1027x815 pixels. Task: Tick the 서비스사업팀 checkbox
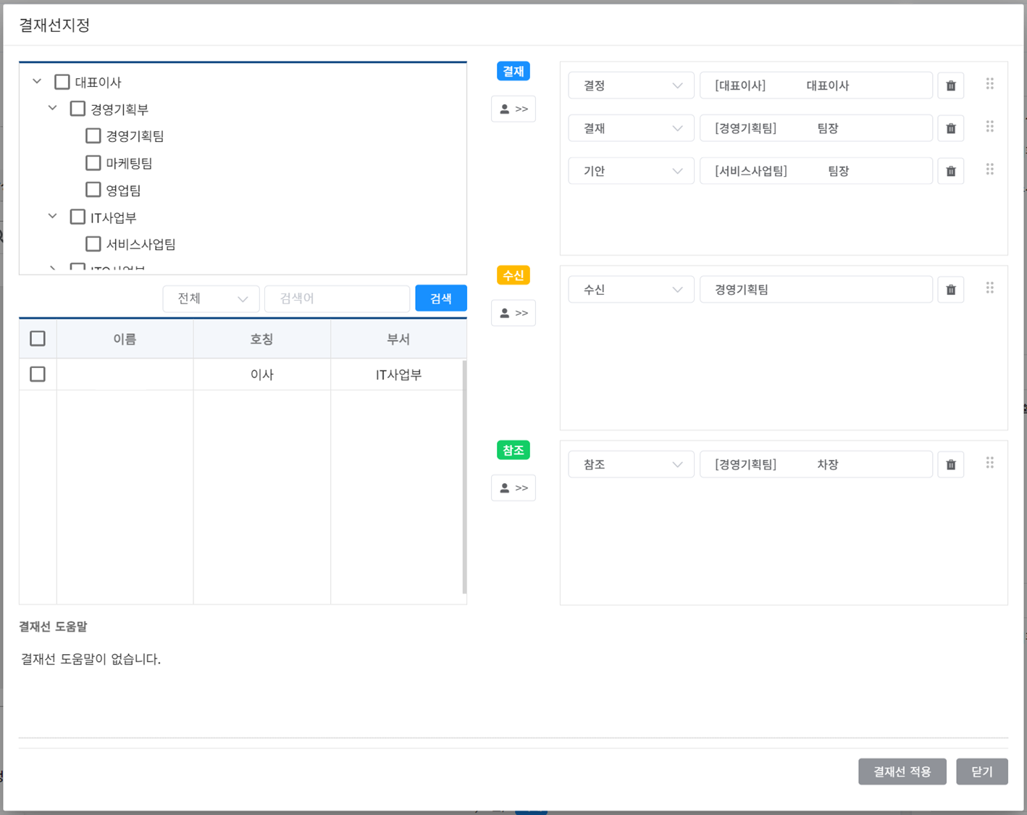point(93,244)
